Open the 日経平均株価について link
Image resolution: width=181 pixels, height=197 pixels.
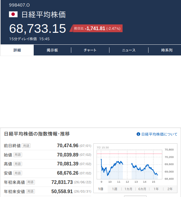[159, 134]
